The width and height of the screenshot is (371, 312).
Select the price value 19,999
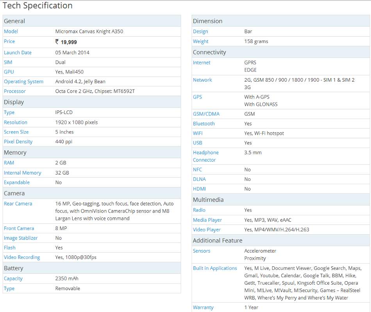click(66, 42)
